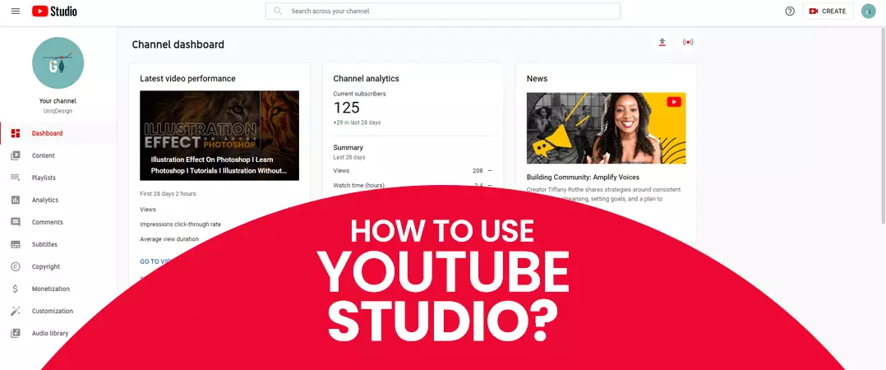Screen dimensions: 886x370
Task: Click Average view duration row
Action: pyautogui.click(x=169, y=239)
